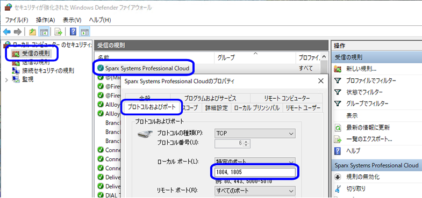Click the グループでフィルター funnel icon
The image size is (422, 198).
coord(338,104)
